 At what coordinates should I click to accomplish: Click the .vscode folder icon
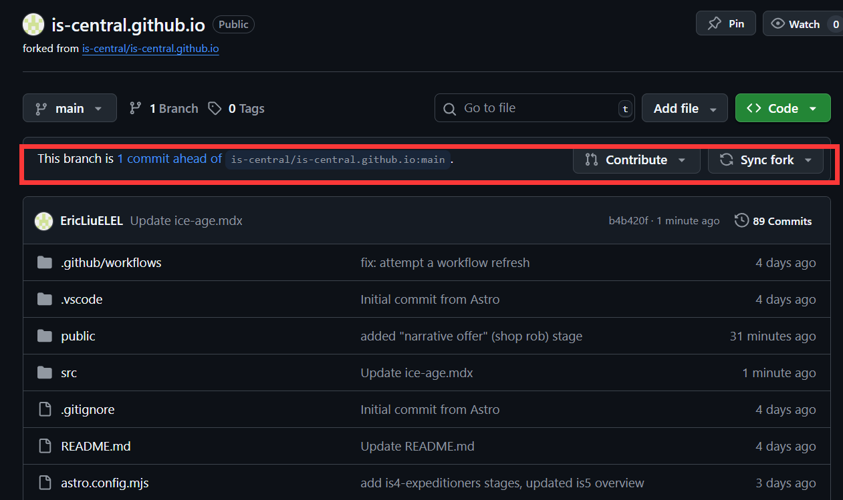45,299
